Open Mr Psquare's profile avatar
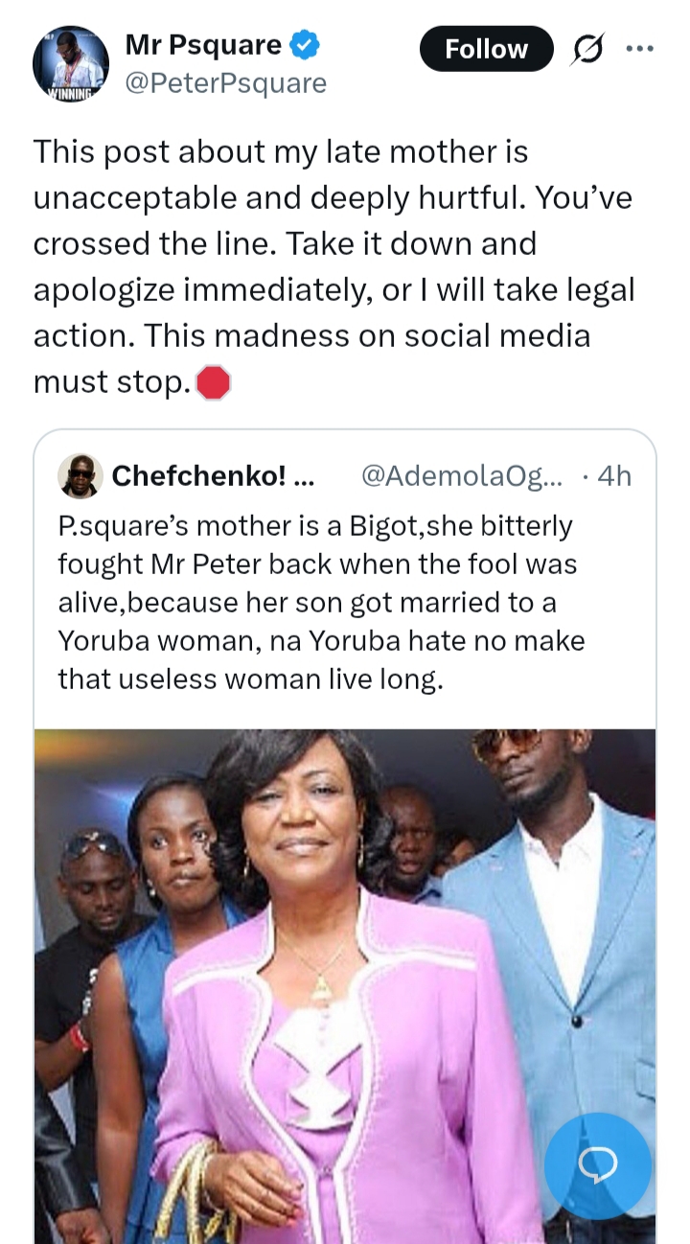 (x=70, y=65)
